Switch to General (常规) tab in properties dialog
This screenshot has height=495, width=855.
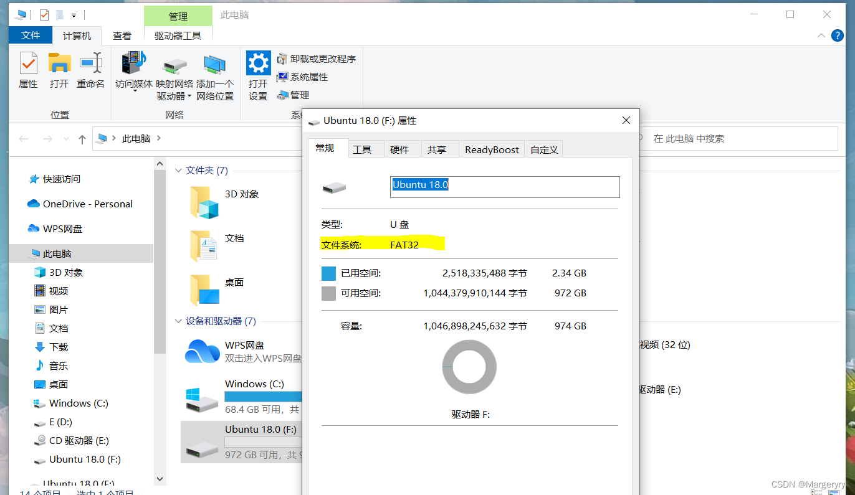(x=325, y=148)
